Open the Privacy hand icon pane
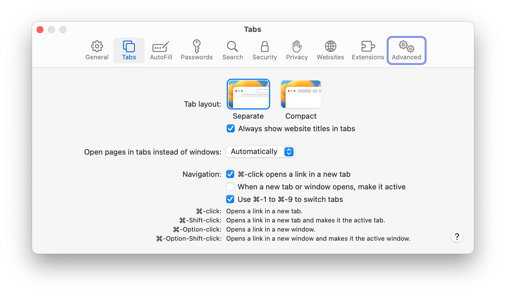 pos(297,50)
